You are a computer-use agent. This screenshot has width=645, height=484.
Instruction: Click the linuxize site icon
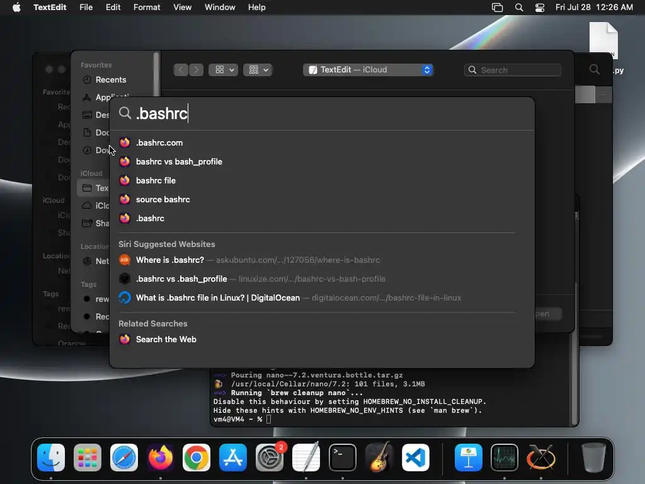125,279
